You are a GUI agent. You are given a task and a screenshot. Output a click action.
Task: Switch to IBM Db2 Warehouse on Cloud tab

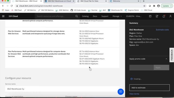coord(59,1)
